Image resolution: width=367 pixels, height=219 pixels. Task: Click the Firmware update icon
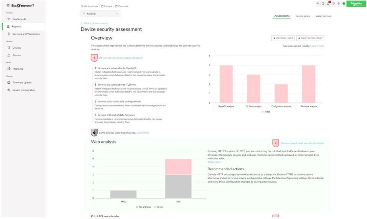[x=9, y=83]
